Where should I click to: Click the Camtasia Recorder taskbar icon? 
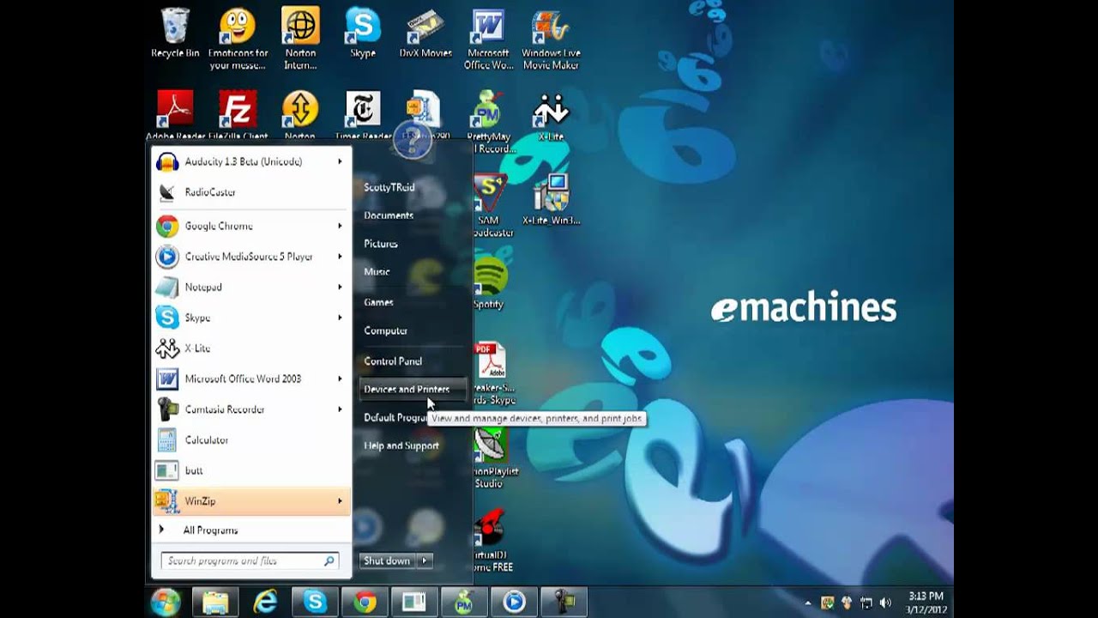click(x=564, y=602)
